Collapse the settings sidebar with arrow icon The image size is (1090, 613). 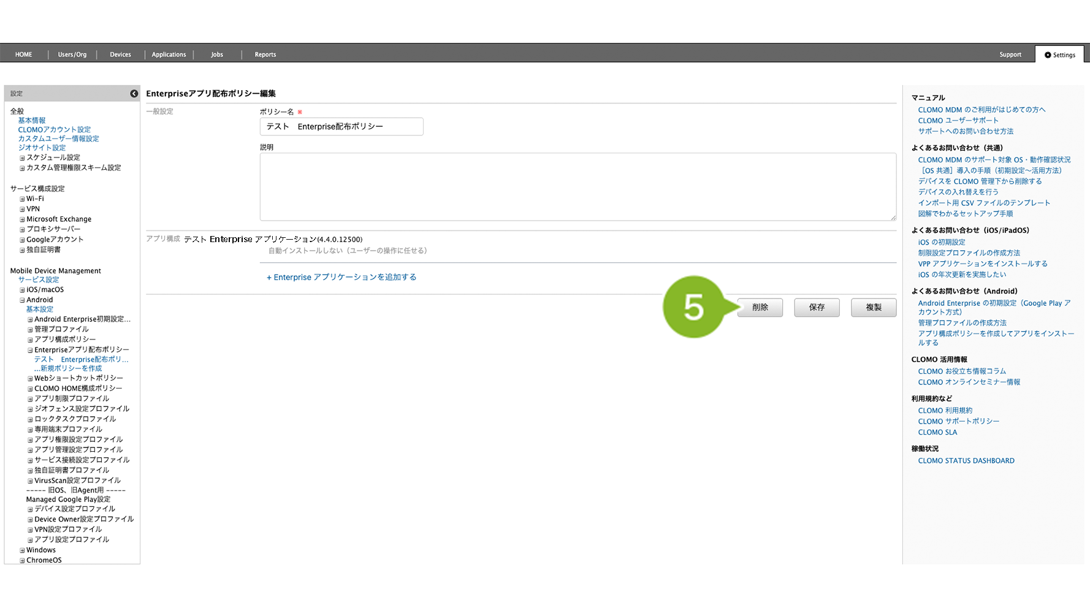[134, 94]
